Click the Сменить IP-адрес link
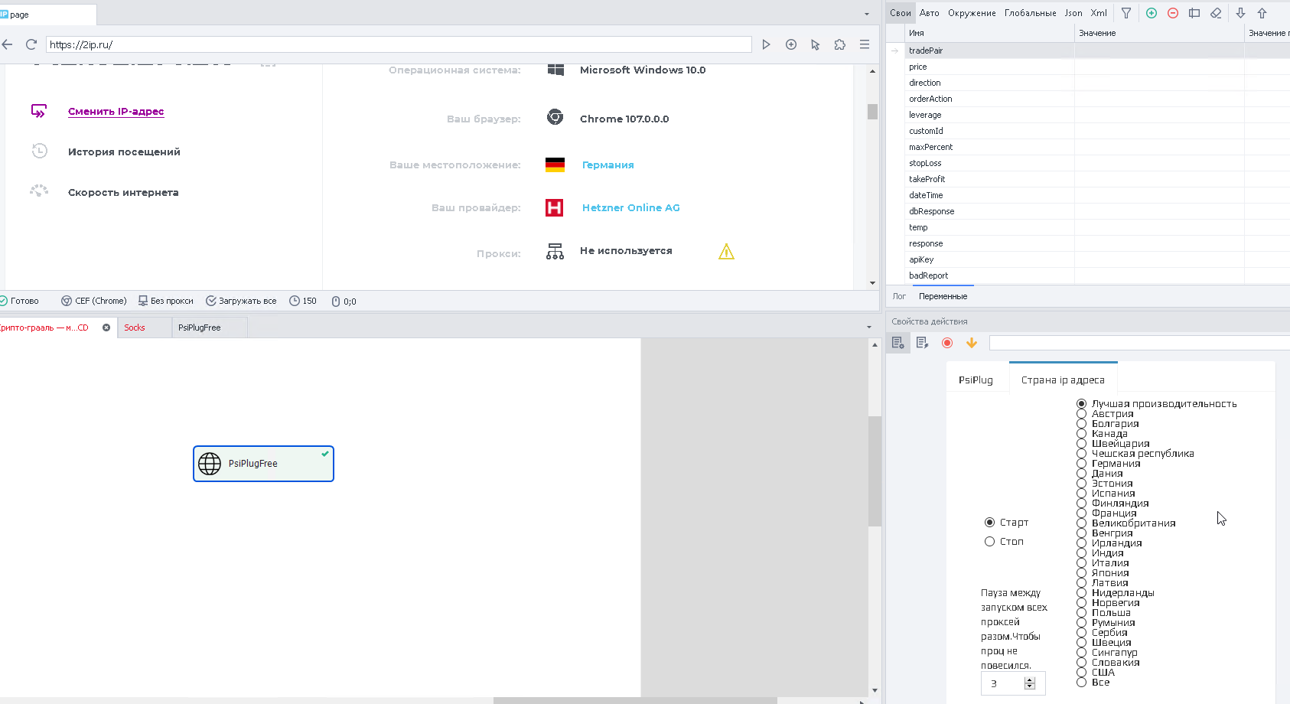Screen dimensions: 1290x704 (116, 111)
